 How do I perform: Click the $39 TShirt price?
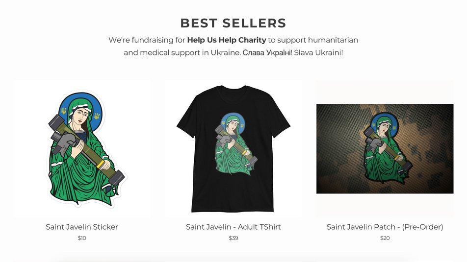pyautogui.click(x=233, y=238)
